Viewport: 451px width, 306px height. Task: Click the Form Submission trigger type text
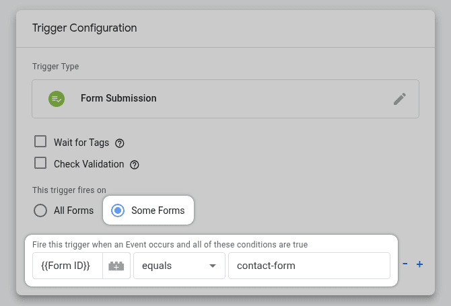(x=118, y=98)
